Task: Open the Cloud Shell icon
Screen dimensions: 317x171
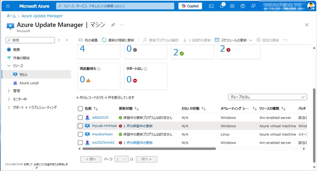Action: pos(211,6)
